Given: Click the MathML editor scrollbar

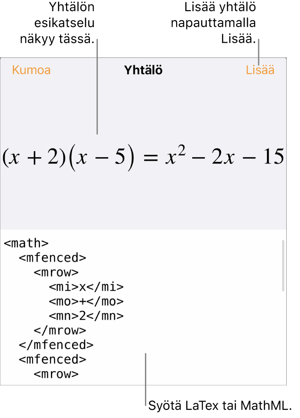Looking at the screenshot, I should [283, 265].
